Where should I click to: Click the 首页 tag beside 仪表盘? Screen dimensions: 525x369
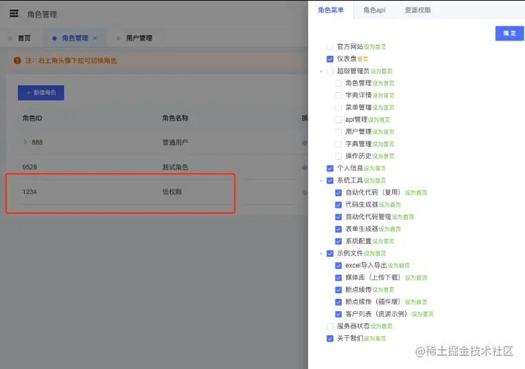(362, 59)
